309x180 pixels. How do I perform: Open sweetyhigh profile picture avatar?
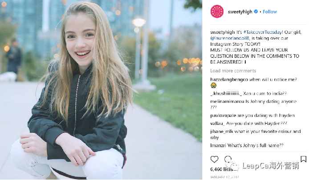pyautogui.click(x=217, y=11)
